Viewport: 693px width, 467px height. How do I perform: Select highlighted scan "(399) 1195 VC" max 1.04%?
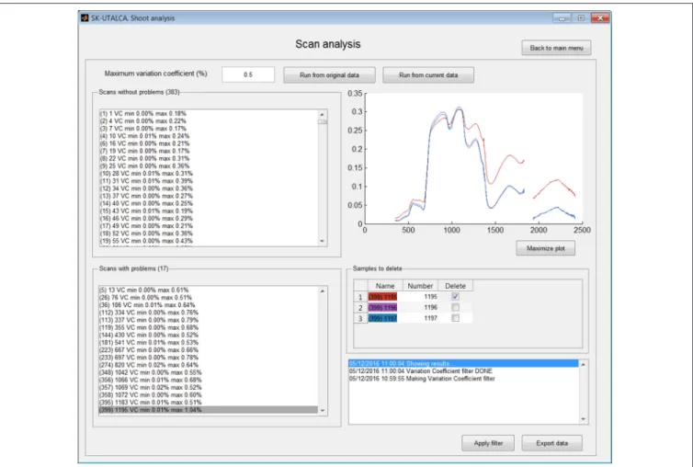pyautogui.click(x=208, y=410)
